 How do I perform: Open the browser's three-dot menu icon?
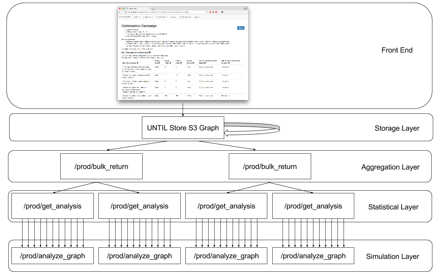(246, 12)
